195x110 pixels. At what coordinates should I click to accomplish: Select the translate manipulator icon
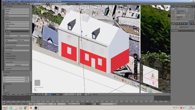click(x=50, y=94)
